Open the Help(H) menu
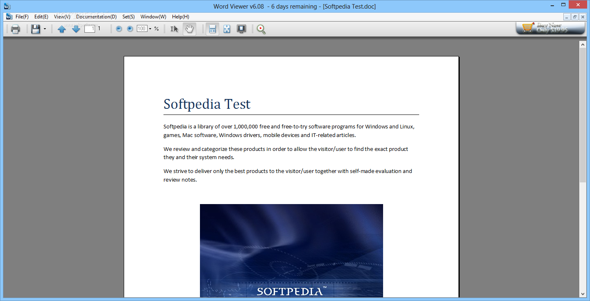The height and width of the screenshot is (301, 590). [181, 17]
